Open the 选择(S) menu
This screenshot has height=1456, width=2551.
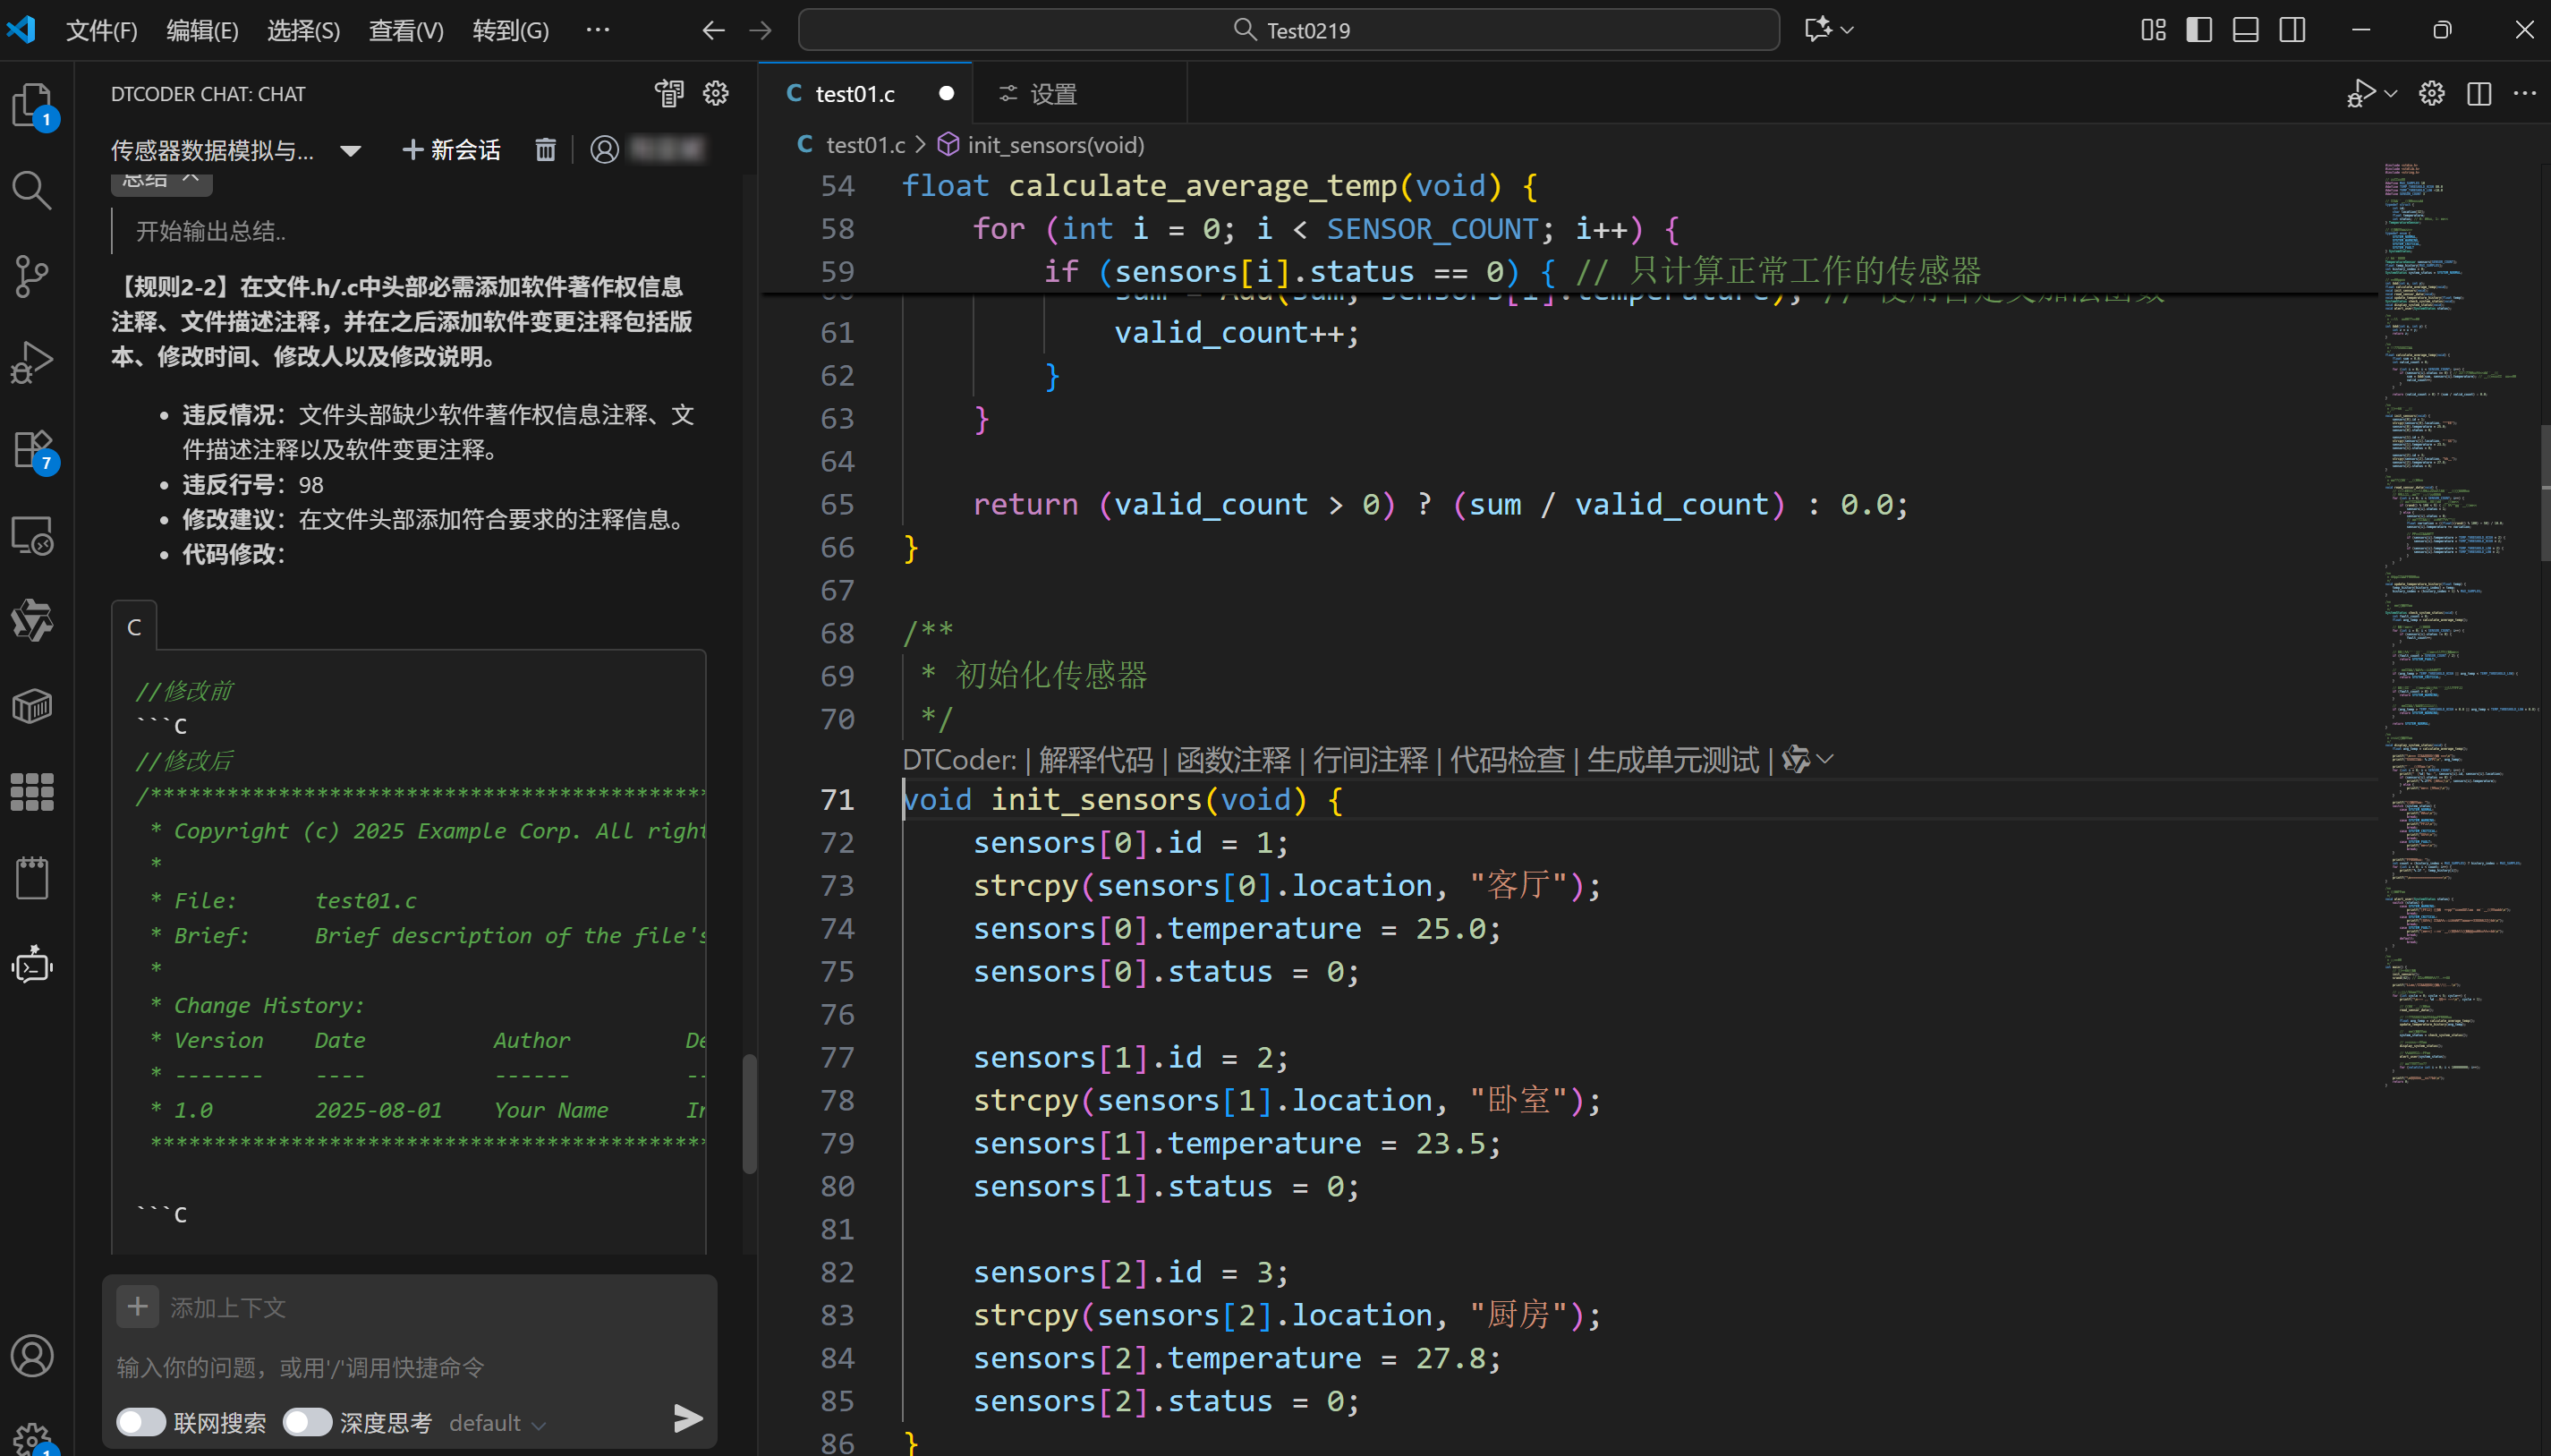(x=304, y=30)
